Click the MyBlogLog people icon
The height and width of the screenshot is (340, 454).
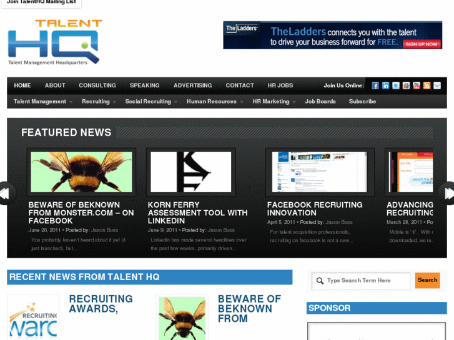[x=406, y=85]
